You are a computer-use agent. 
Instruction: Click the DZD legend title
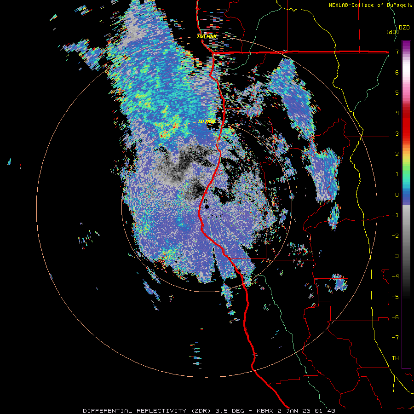pyautogui.click(x=404, y=27)
